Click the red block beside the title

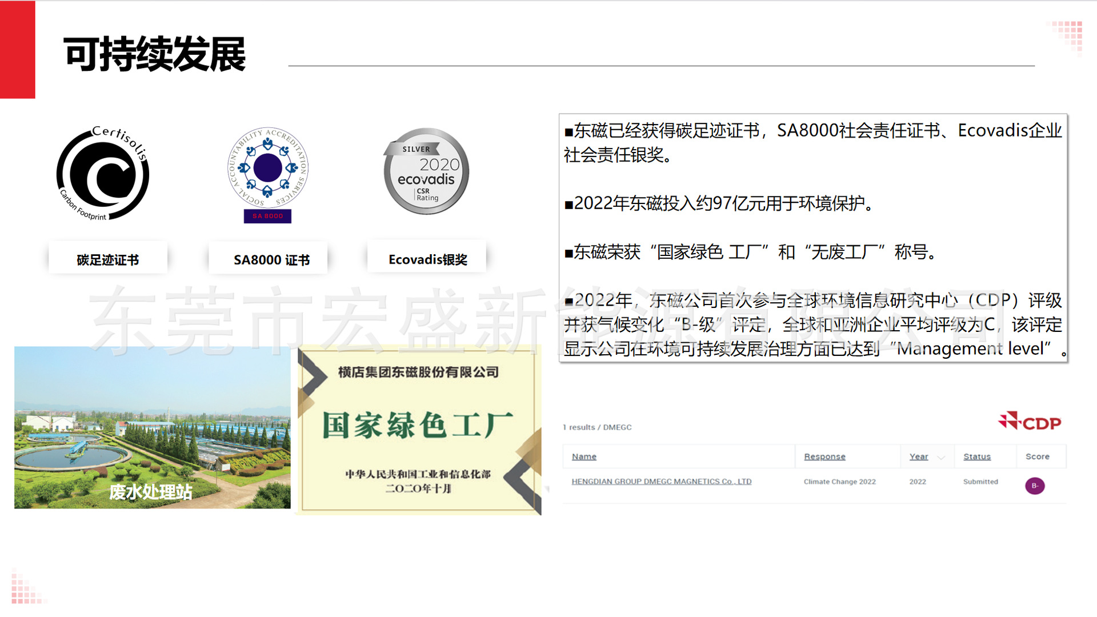click(x=17, y=50)
